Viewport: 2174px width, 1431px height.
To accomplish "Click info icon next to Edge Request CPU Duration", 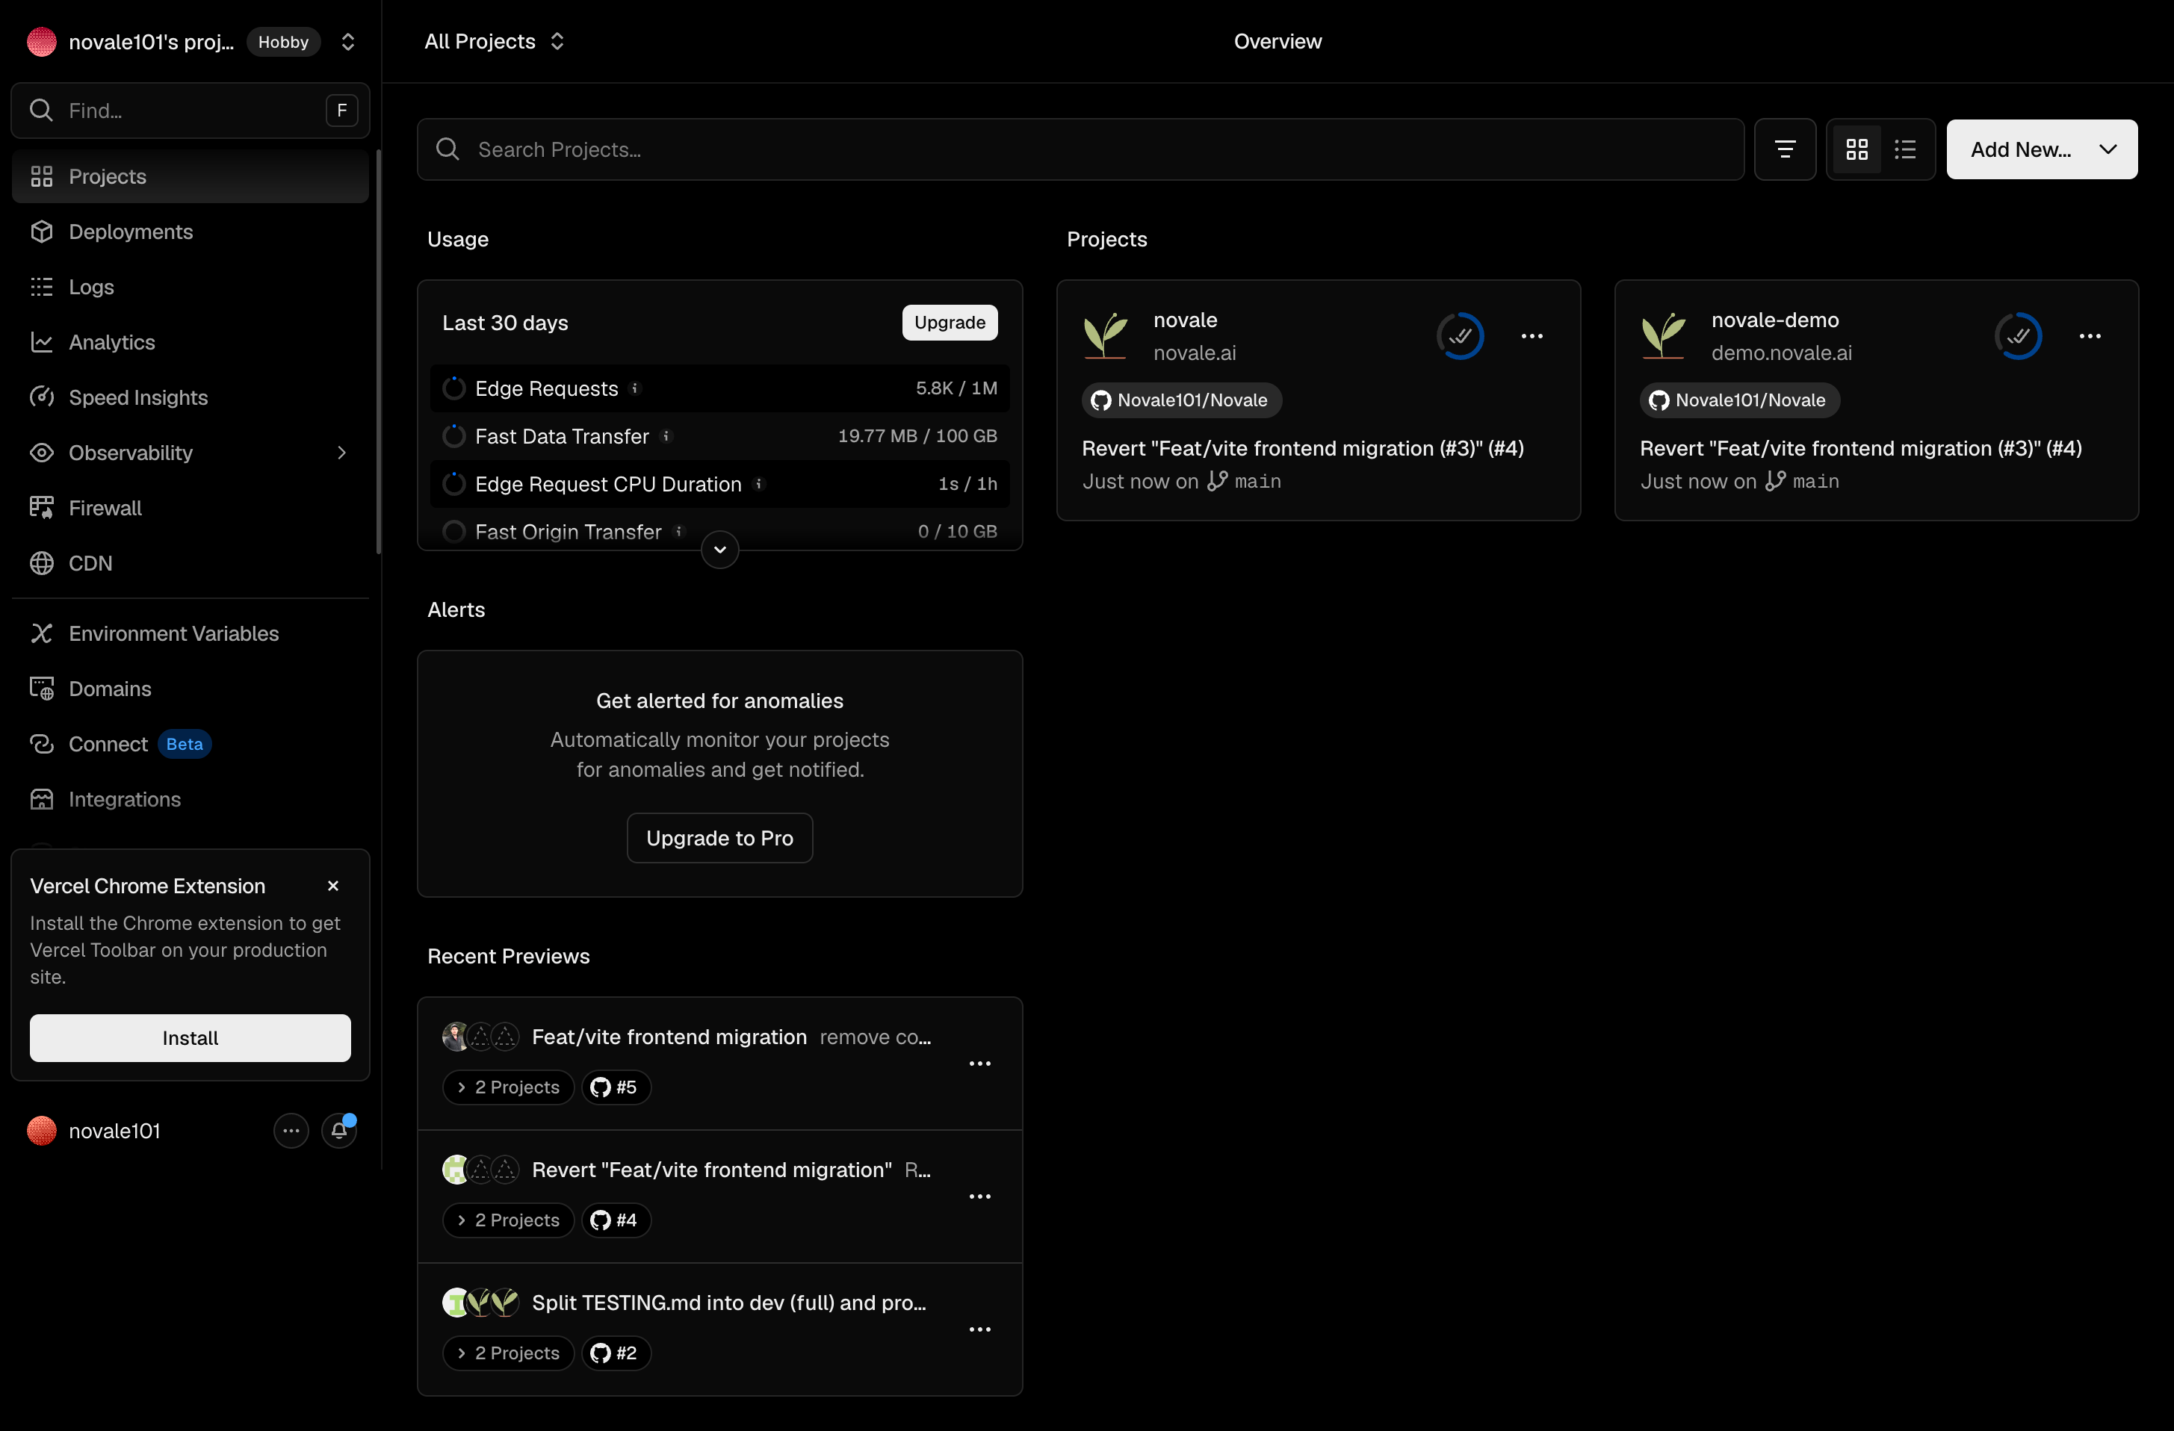I will [x=758, y=484].
